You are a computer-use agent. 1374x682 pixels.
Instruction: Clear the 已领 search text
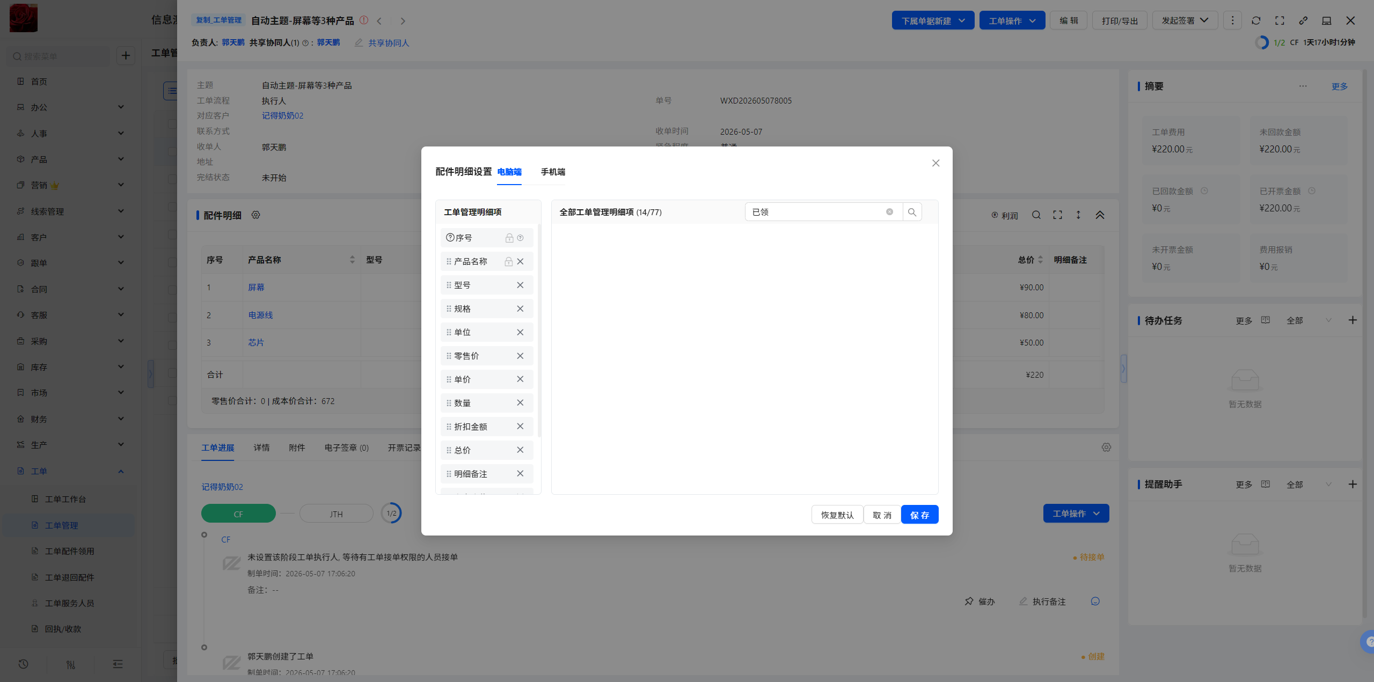pyautogui.click(x=889, y=212)
